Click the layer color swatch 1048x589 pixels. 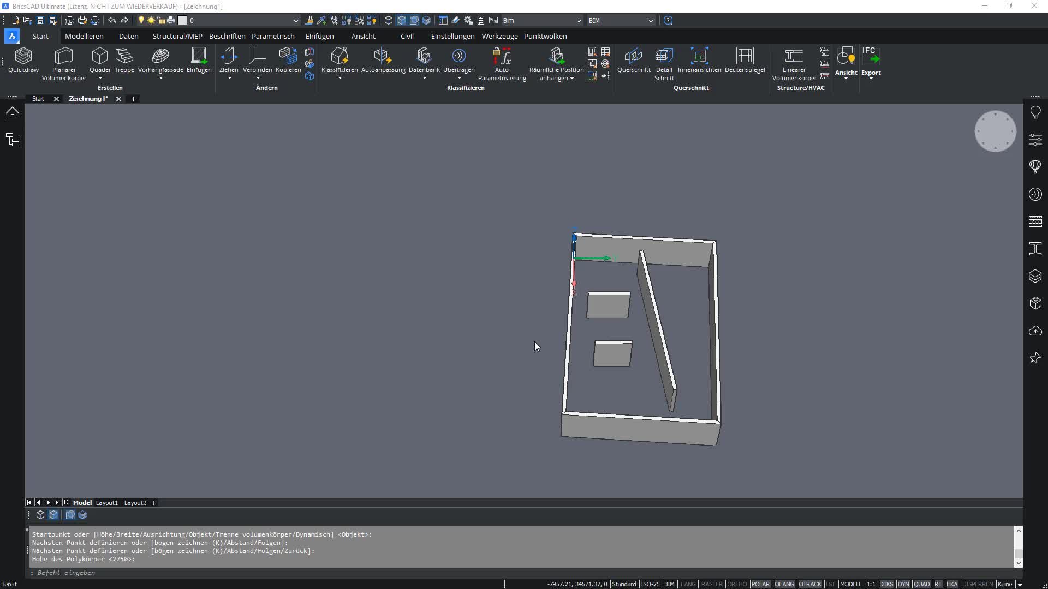[x=182, y=20]
